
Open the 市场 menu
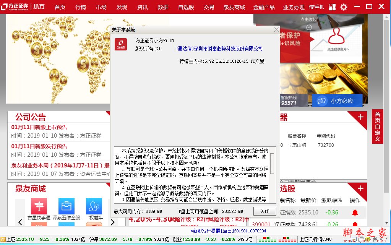[x=101, y=7]
